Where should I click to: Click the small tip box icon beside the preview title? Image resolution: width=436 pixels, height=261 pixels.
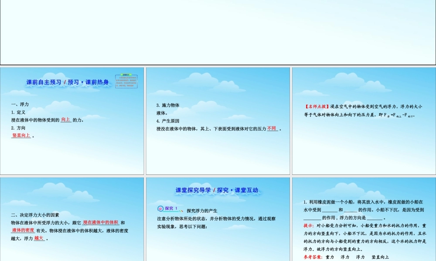tap(126, 81)
